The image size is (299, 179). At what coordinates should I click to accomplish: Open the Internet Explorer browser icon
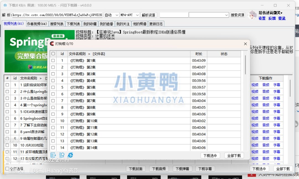click(70, 155)
